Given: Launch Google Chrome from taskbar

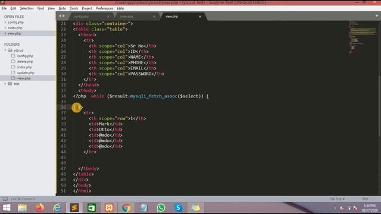Looking at the screenshot, I should [126, 208].
